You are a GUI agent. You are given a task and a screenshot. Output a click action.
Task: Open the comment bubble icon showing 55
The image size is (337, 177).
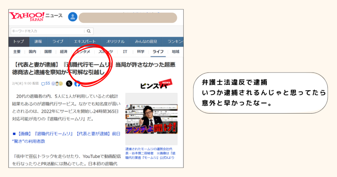45,84
